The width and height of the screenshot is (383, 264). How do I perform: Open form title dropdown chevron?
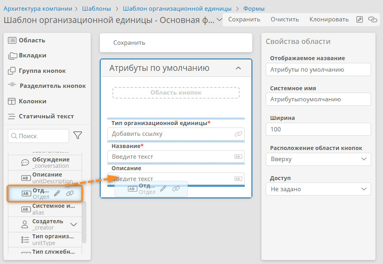(x=219, y=19)
